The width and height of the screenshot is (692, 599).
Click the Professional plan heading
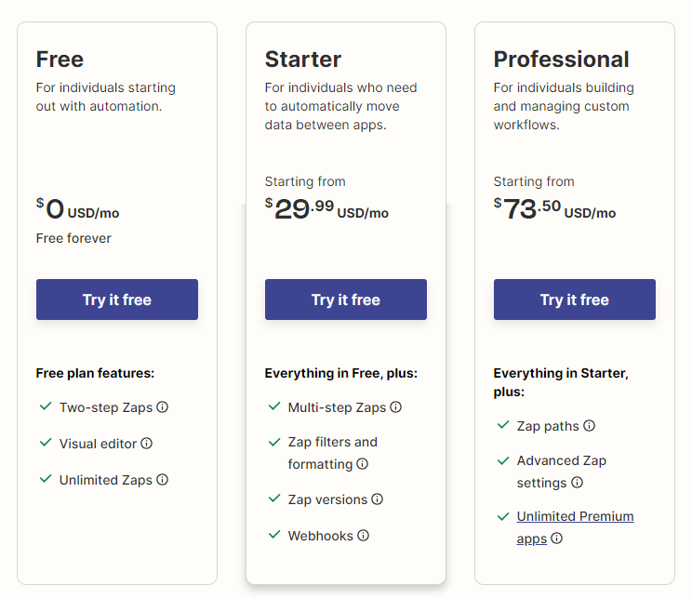click(561, 60)
